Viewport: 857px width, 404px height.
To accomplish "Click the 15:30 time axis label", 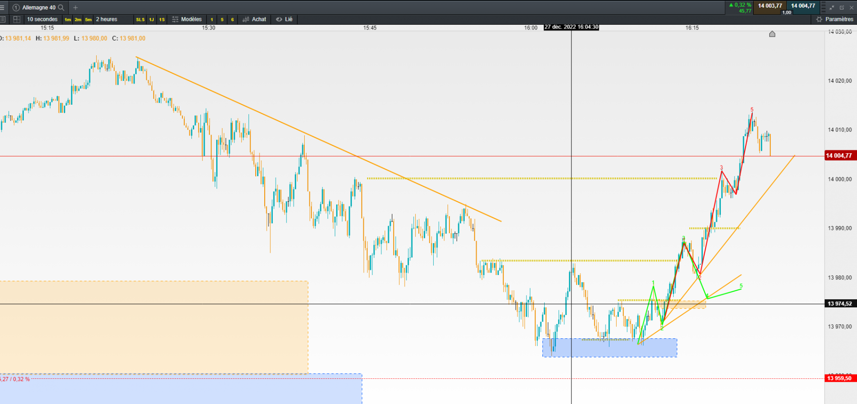I will pyautogui.click(x=209, y=28).
